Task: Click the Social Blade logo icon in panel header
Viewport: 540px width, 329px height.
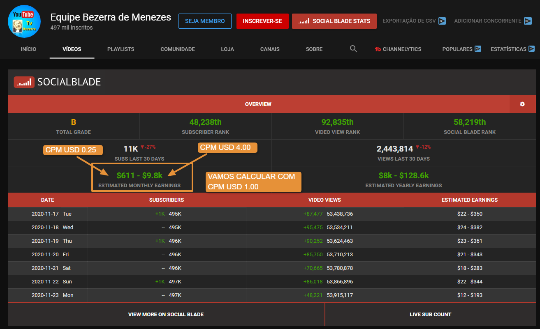Action: click(24, 82)
